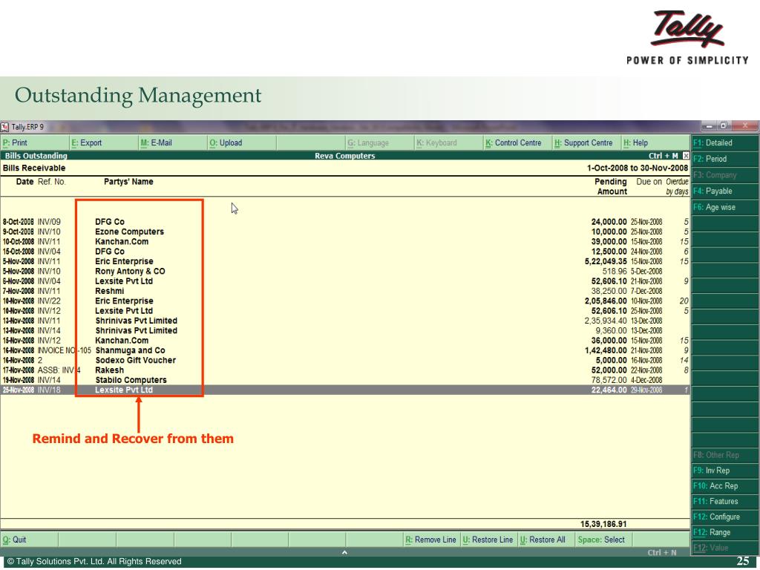
Task: Click the Rakesh party name
Action: click(110, 370)
